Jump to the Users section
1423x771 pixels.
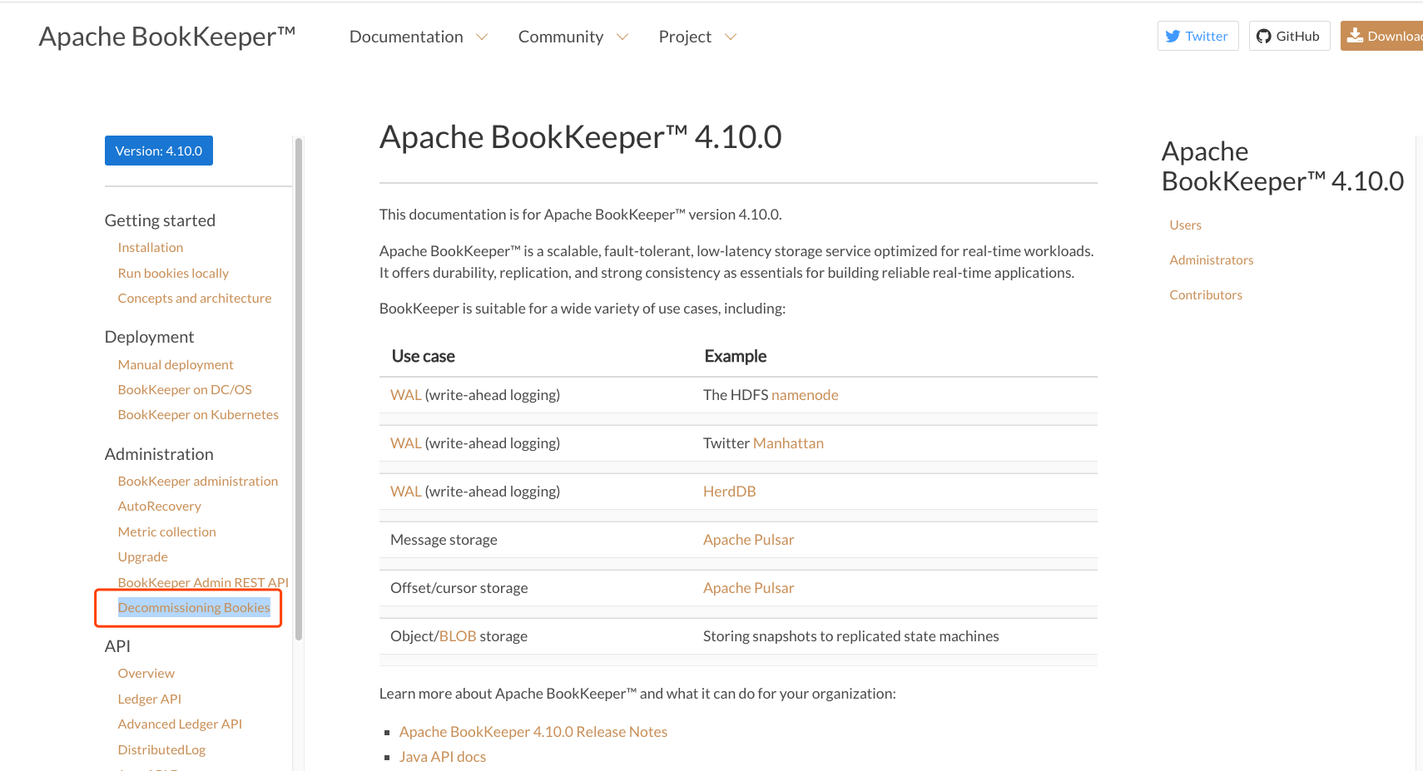[x=1186, y=225]
